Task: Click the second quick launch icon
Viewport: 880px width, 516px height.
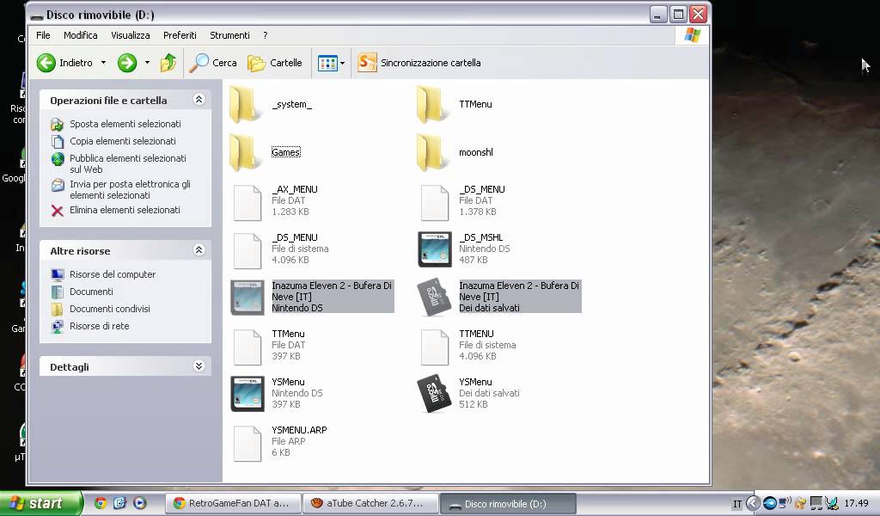Action: 119,503
